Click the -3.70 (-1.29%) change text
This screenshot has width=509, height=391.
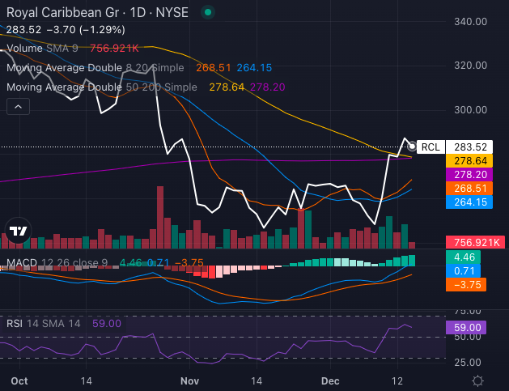(86, 30)
